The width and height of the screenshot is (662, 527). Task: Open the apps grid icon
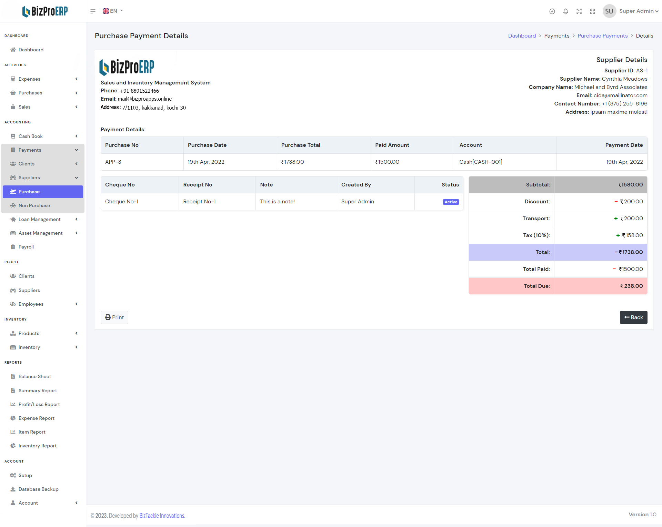(592, 11)
